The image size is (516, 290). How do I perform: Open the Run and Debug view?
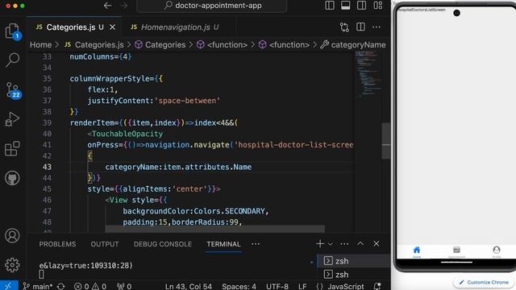click(x=12, y=119)
